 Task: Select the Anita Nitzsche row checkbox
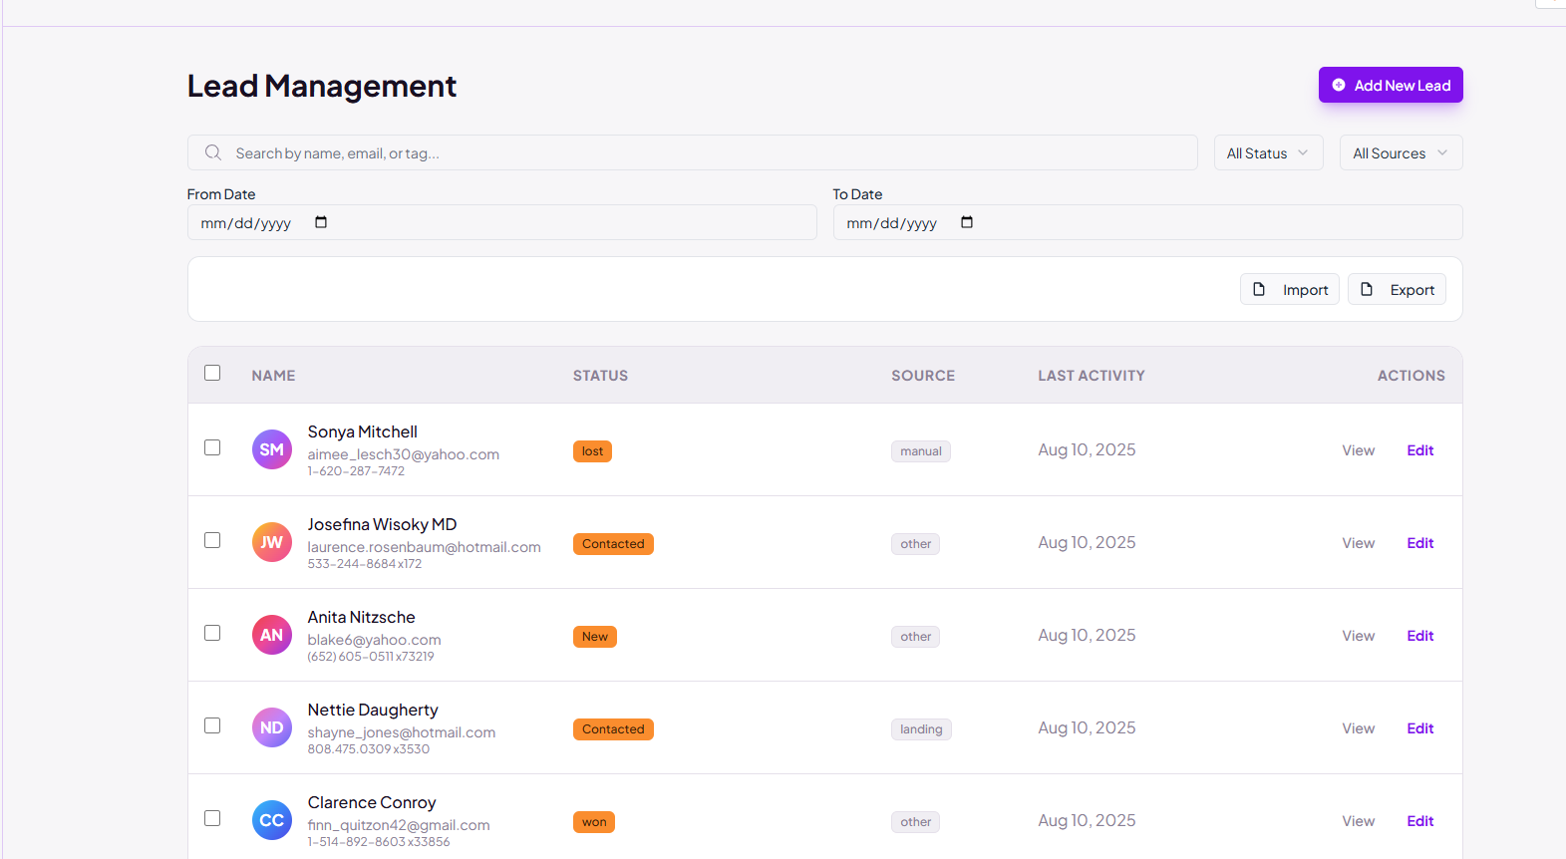click(x=212, y=633)
